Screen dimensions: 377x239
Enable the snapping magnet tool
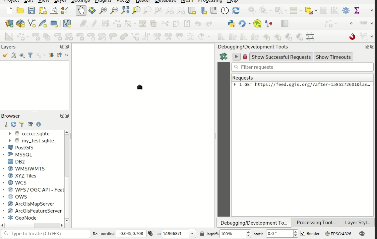coord(352,36)
